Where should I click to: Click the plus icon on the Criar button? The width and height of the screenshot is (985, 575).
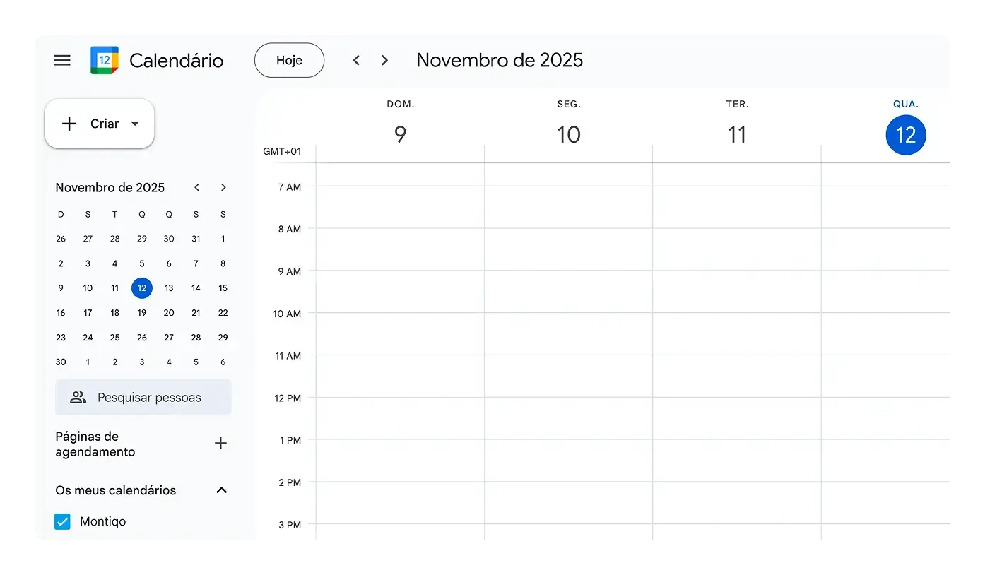click(x=69, y=124)
